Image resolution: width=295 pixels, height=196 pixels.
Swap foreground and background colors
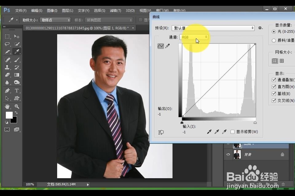pyautogui.click(x=16, y=113)
